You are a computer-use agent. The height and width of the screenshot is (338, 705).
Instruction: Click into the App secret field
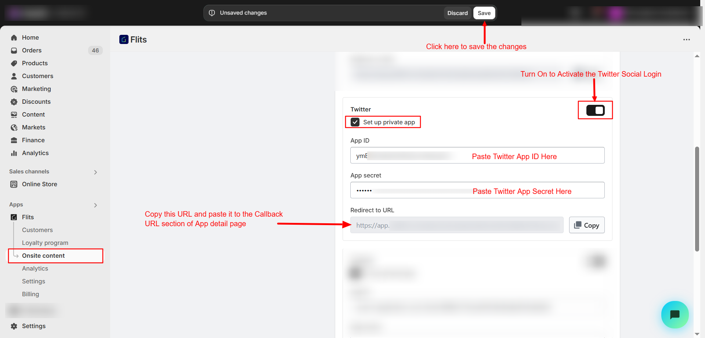(477, 190)
